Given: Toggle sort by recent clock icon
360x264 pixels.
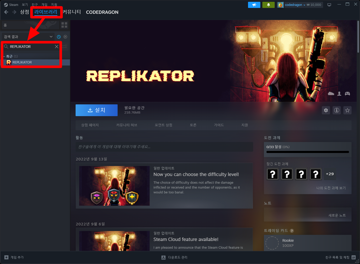Looking at the screenshot, I should click(x=59, y=37).
